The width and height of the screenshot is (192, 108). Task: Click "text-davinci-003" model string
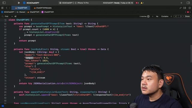(48, 55)
